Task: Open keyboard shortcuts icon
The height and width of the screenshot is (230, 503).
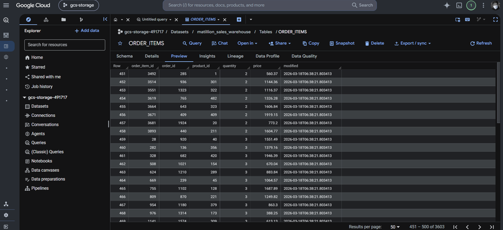Action: coord(468,20)
